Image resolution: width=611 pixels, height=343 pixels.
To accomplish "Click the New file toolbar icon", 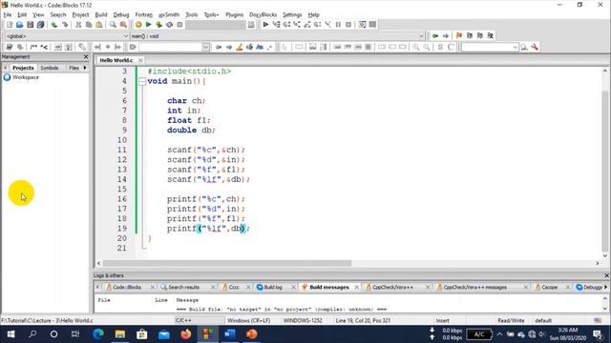I will 10,25.
